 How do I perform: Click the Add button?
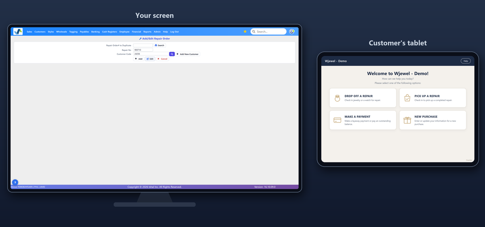click(x=139, y=59)
